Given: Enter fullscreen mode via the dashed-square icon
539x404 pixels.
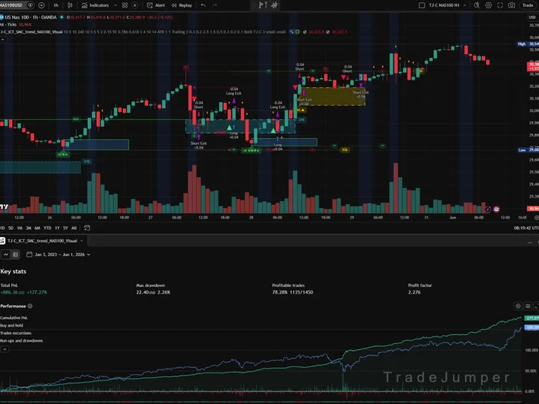Looking at the screenshot, I should click(x=500, y=5).
